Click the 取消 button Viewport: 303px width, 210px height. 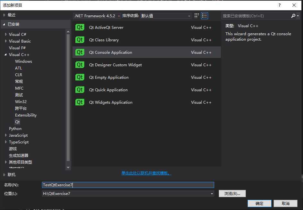pos(285,204)
